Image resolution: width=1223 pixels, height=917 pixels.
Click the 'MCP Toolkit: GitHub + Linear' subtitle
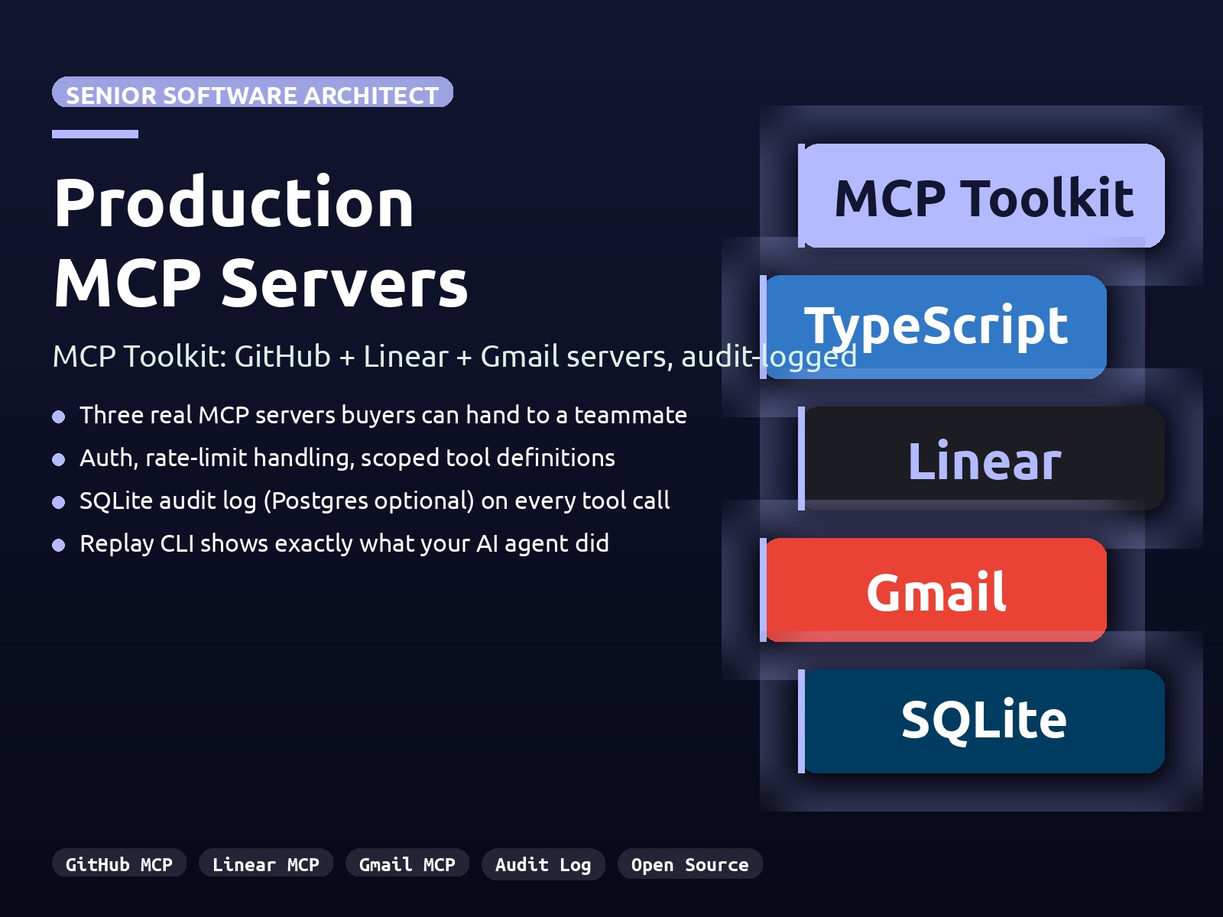click(x=455, y=356)
